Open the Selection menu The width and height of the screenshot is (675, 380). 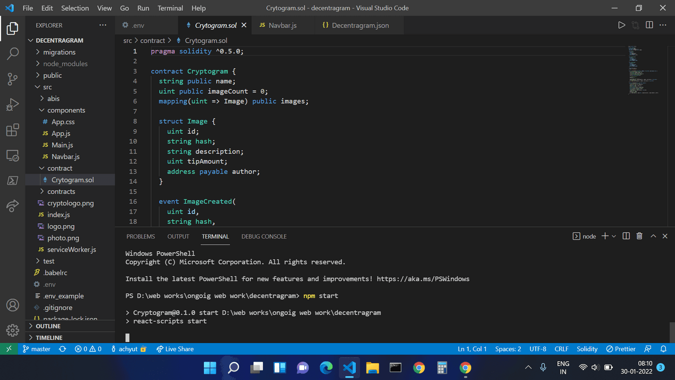(x=75, y=8)
